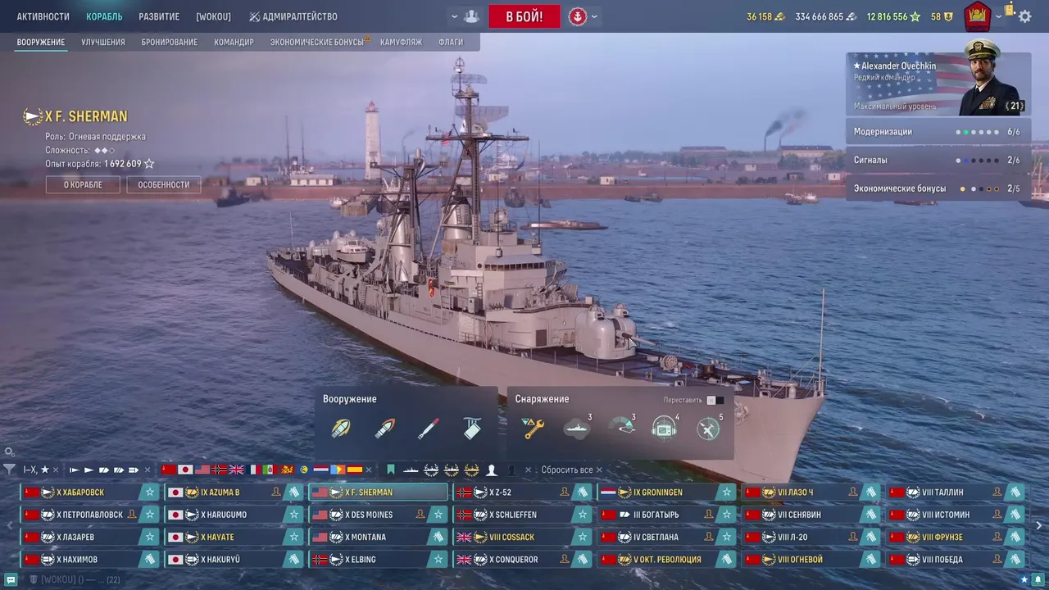
Task: Click the doubloons currency amount 36 158
Action: click(x=760, y=16)
